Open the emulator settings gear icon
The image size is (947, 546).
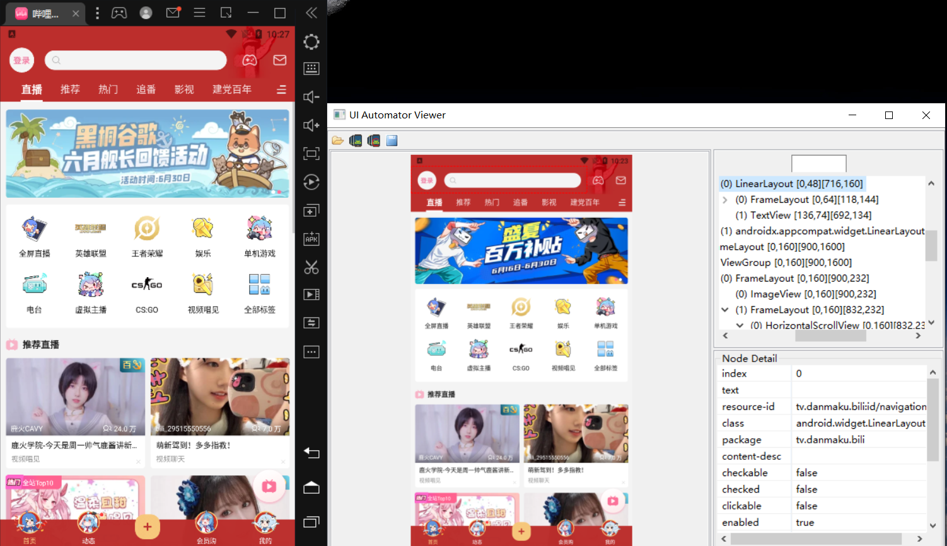[311, 42]
